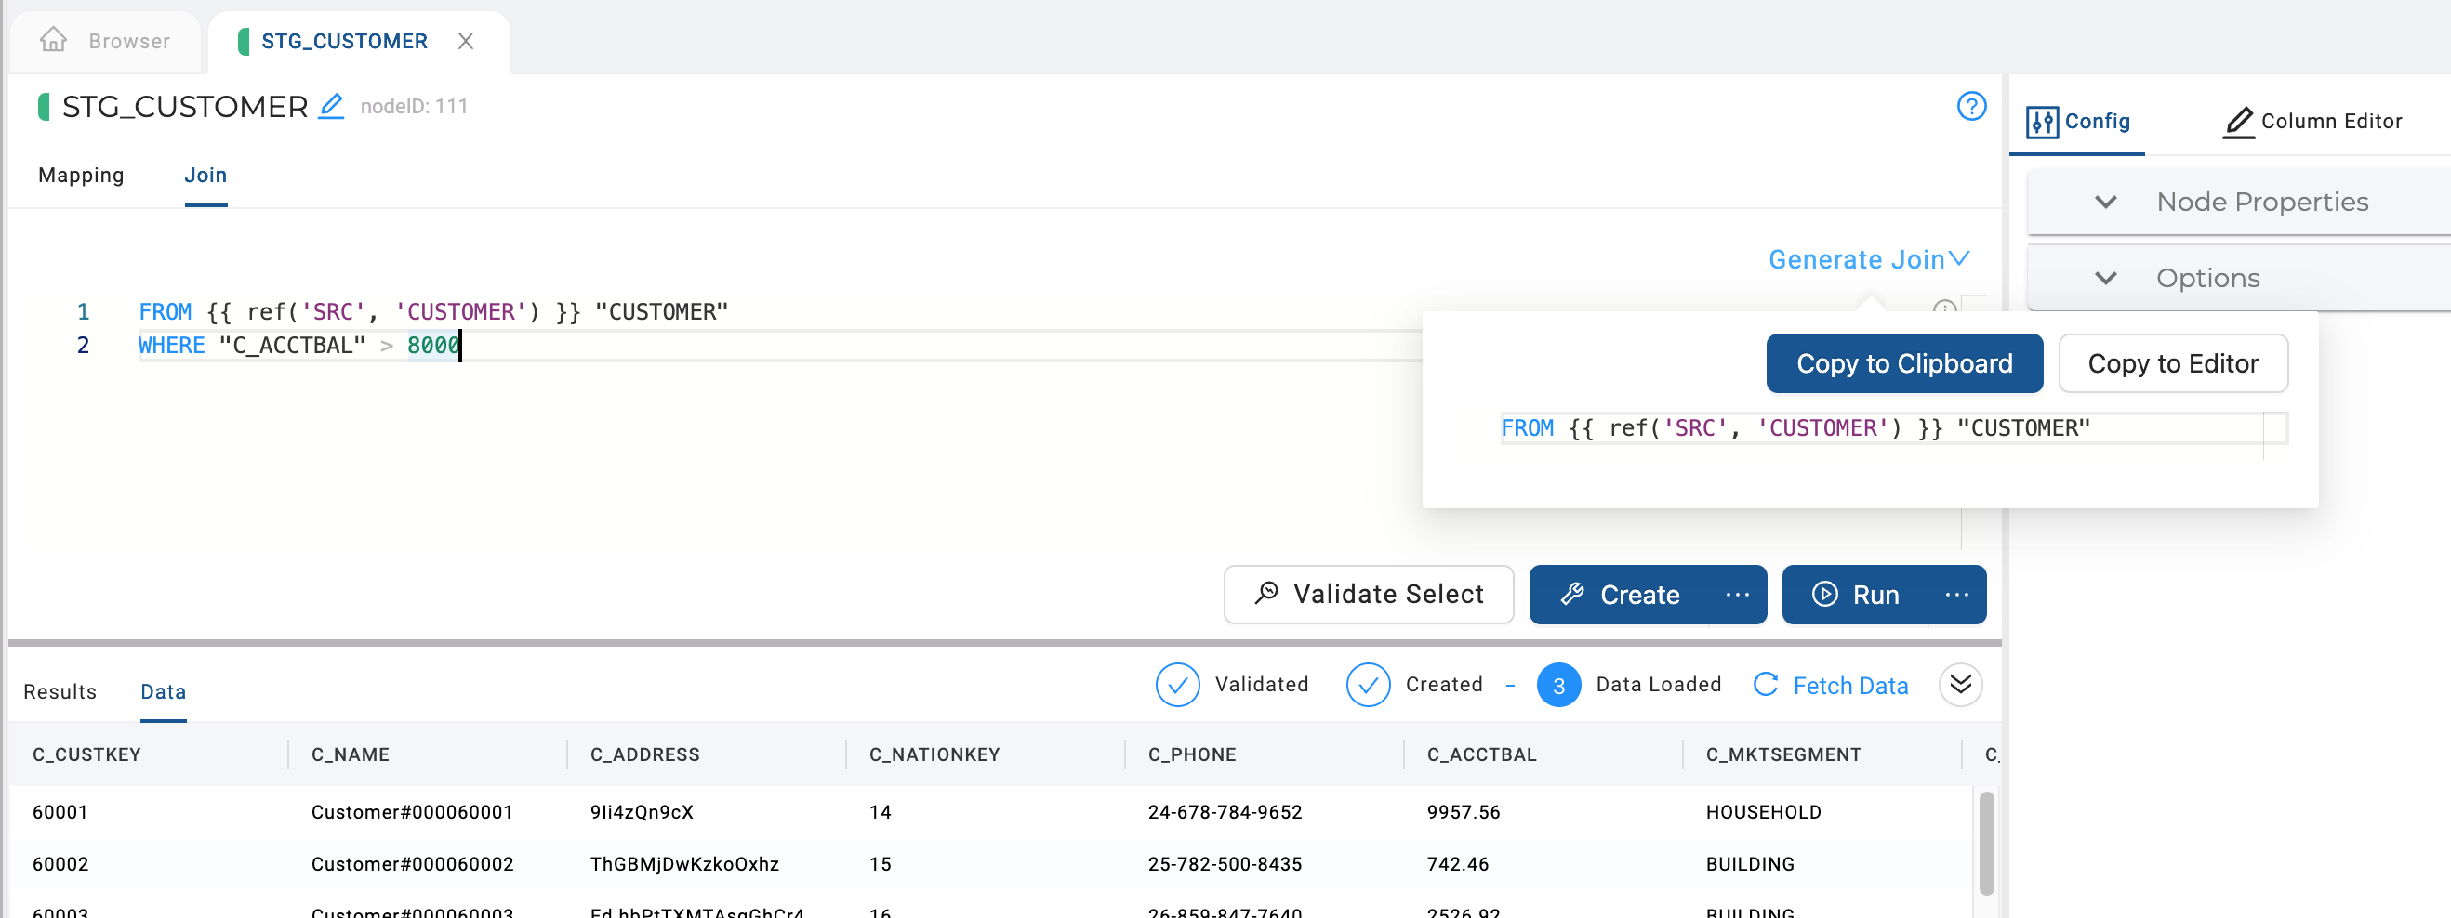This screenshot has height=918, width=2451.
Task: Open the Column Editor panel tab
Action: 2312,122
